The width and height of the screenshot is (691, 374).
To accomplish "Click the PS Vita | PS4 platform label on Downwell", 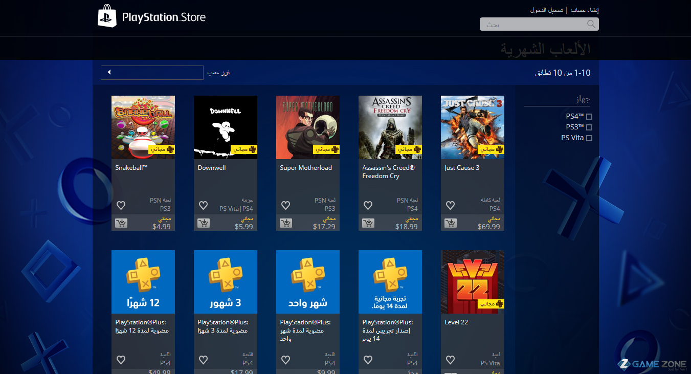I will coord(236,209).
